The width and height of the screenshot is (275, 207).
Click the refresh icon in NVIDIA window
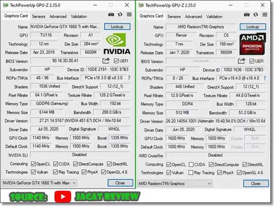tap(120, 14)
